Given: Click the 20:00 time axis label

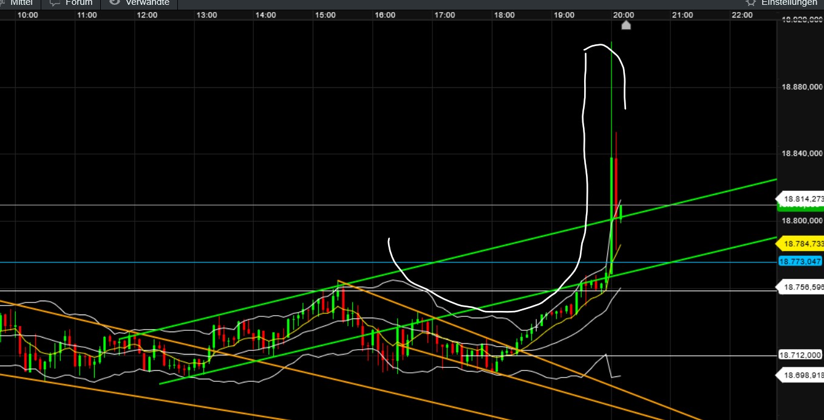Looking at the screenshot, I should coord(624,15).
